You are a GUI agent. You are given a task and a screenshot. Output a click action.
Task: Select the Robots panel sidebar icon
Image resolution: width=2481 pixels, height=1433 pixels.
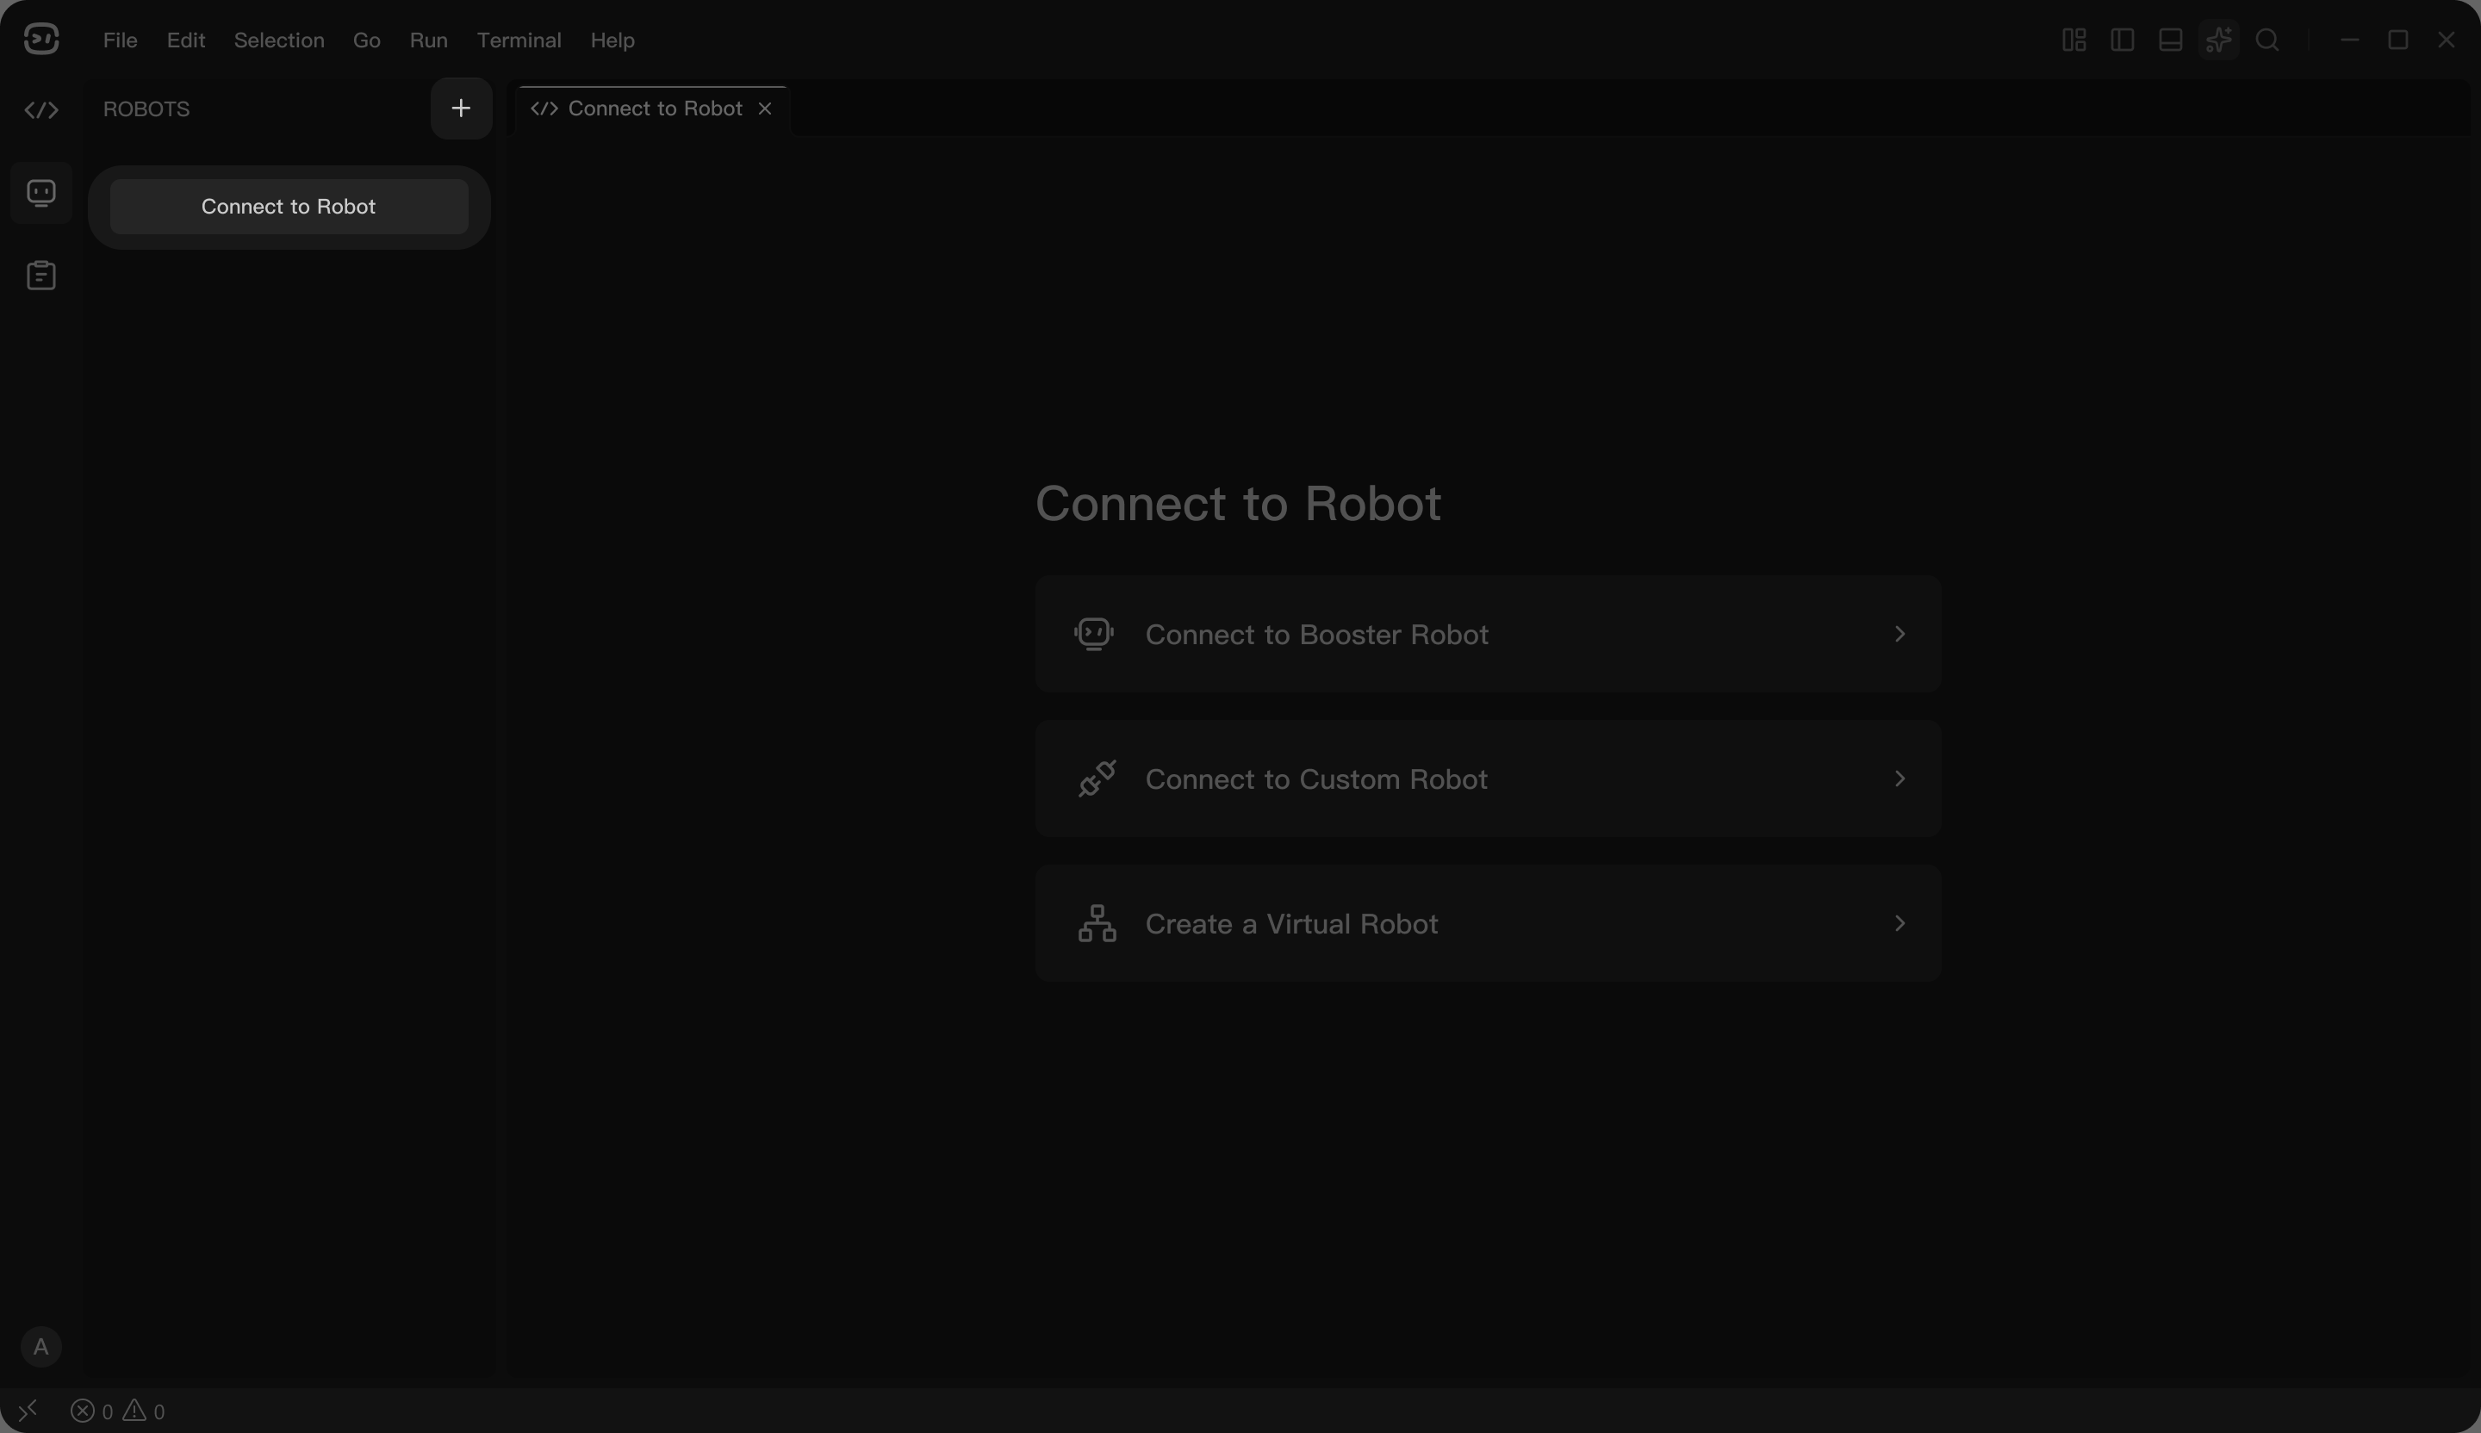pos(41,192)
